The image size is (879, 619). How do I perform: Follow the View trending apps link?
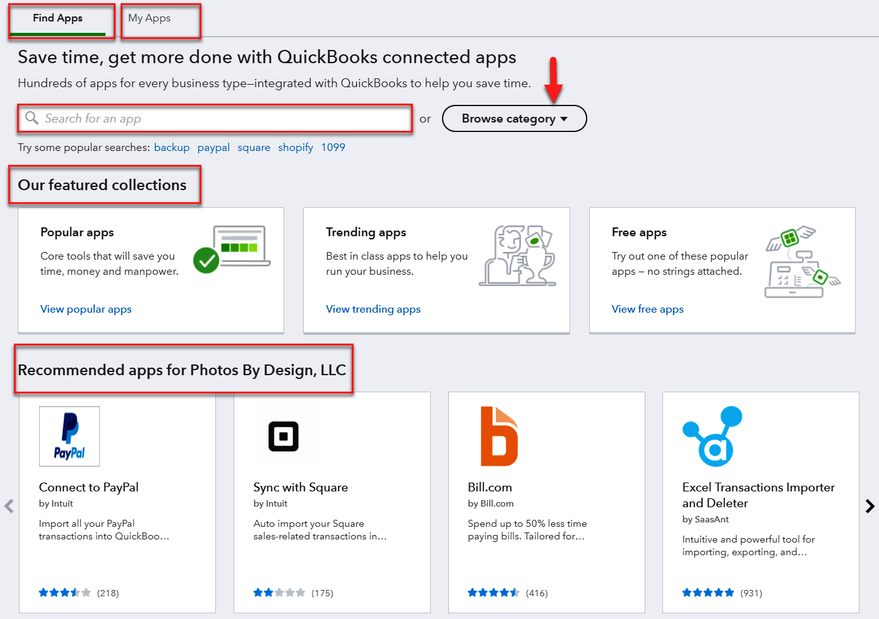[x=373, y=309]
